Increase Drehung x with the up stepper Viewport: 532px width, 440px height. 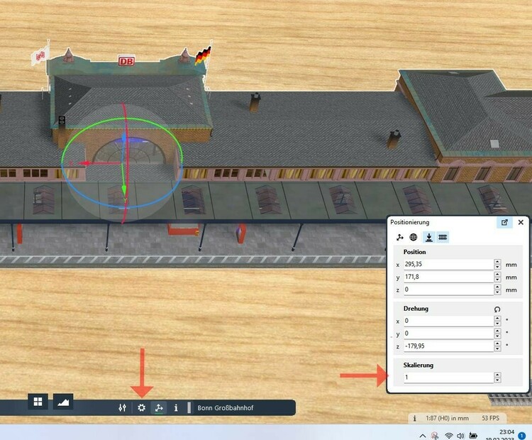[497, 319]
